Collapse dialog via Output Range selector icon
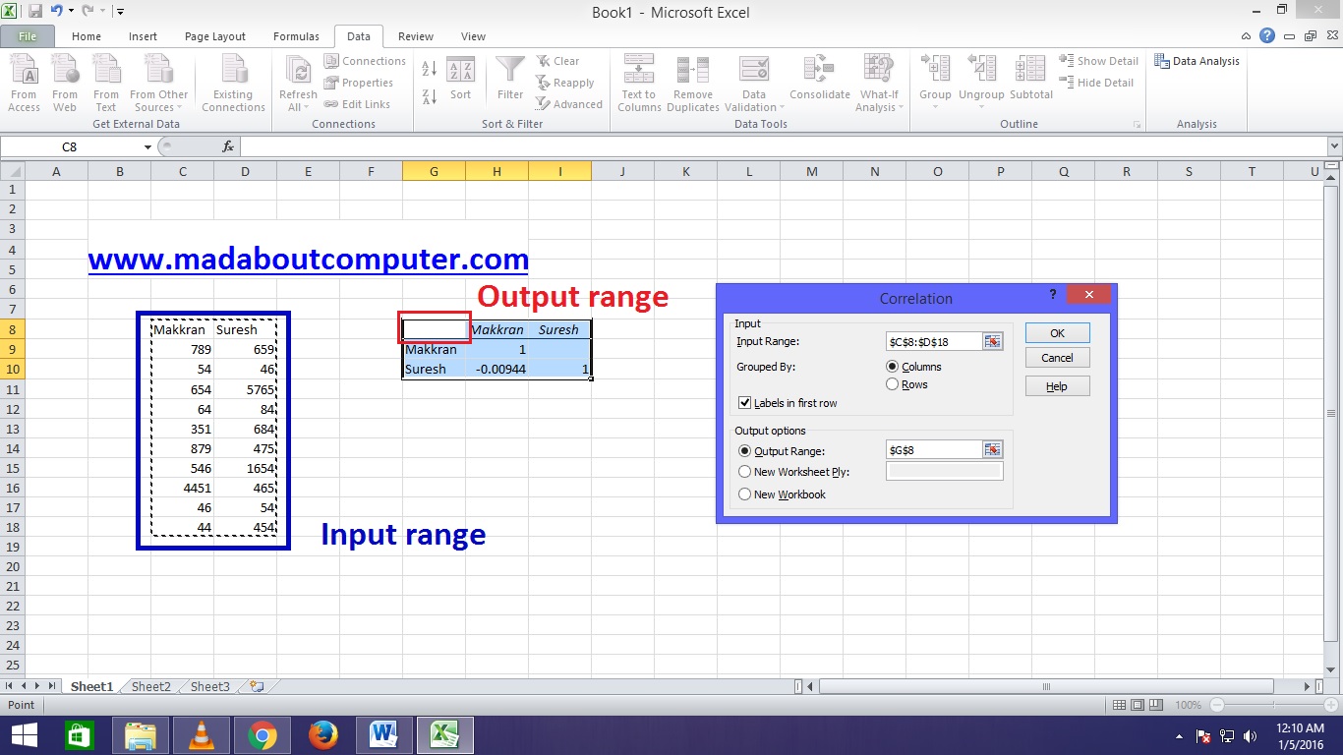 click(992, 449)
